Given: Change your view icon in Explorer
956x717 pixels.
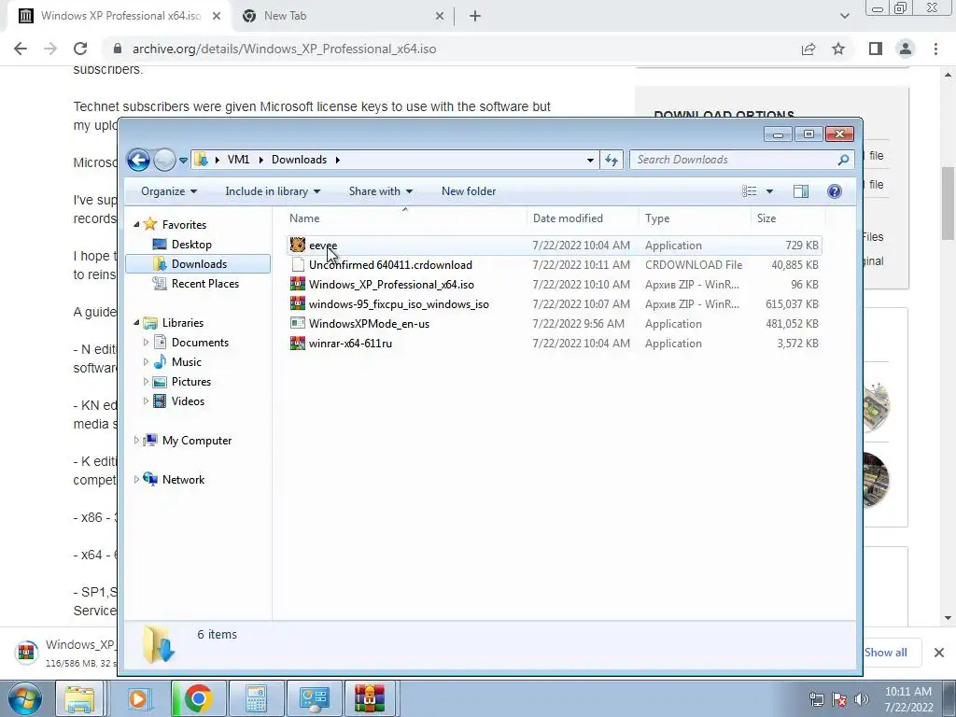Looking at the screenshot, I should click(x=750, y=191).
